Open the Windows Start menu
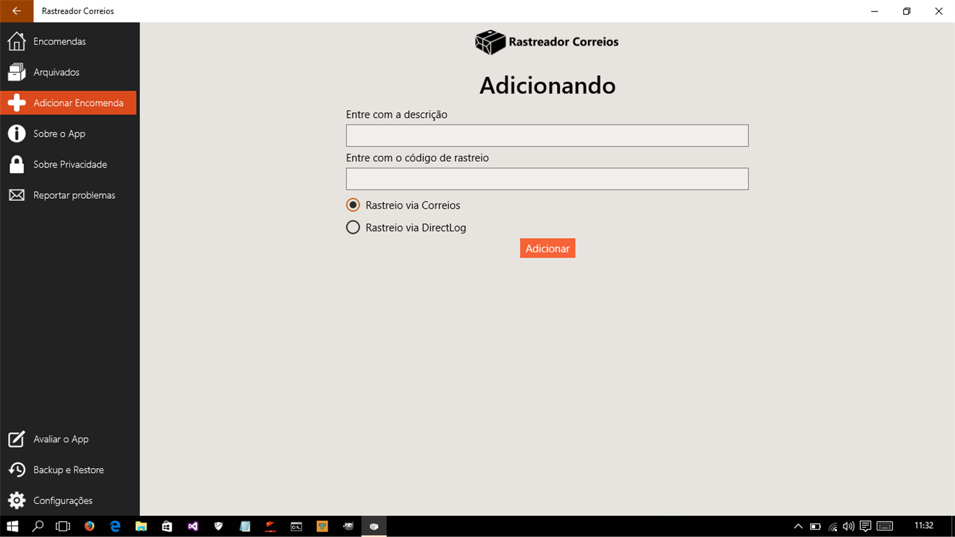Viewport: 955px width, 537px height. pos(13,526)
